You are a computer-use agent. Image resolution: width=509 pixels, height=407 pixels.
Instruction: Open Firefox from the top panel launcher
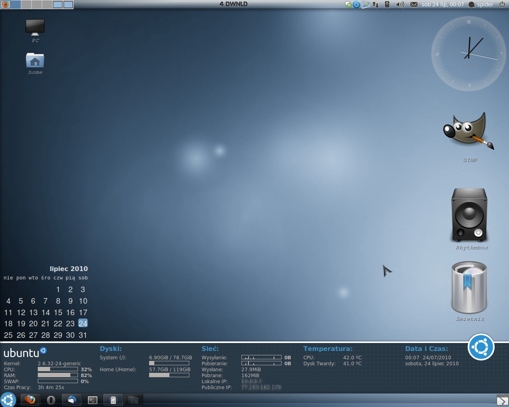(5, 4)
